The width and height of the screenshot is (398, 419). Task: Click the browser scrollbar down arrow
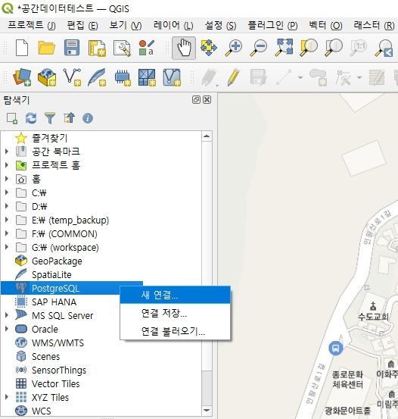pos(207,410)
